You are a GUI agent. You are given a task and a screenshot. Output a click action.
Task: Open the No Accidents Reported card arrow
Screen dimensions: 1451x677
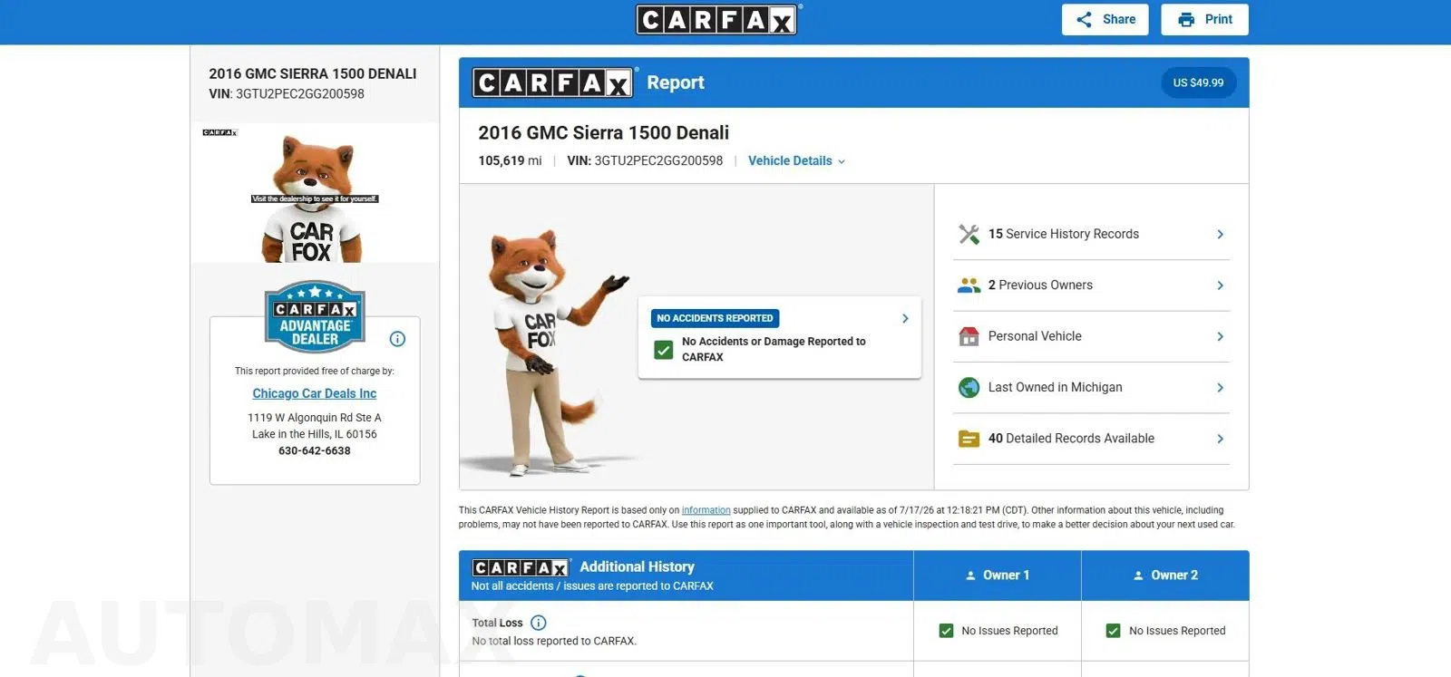(x=905, y=318)
